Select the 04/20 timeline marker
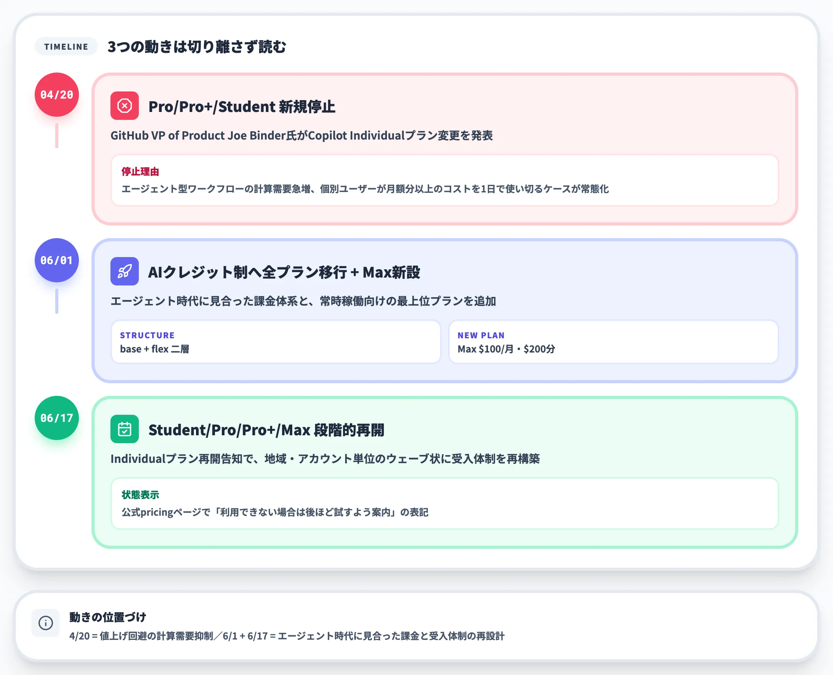Screen dimensions: 833x675 [x=57, y=95]
